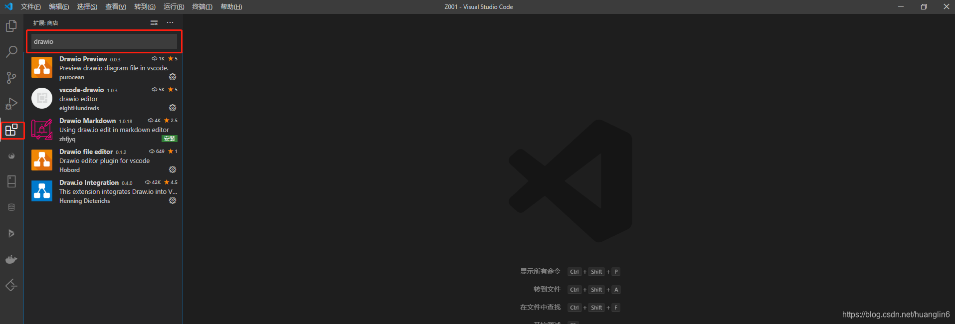This screenshot has height=324, width=955.
Task: Open the 编辑(E) menu
Action: click(59, 6)
